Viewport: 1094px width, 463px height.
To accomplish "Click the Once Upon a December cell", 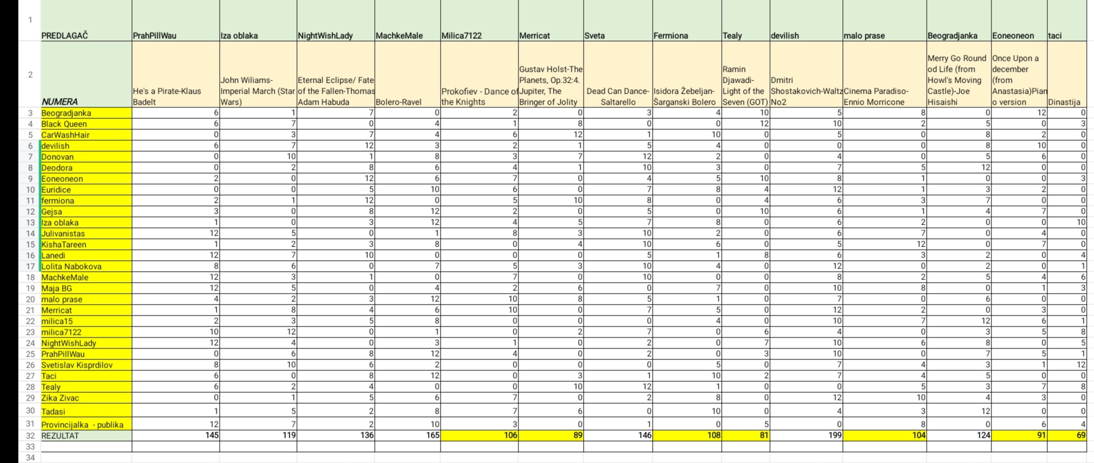I will [1019, 75].
